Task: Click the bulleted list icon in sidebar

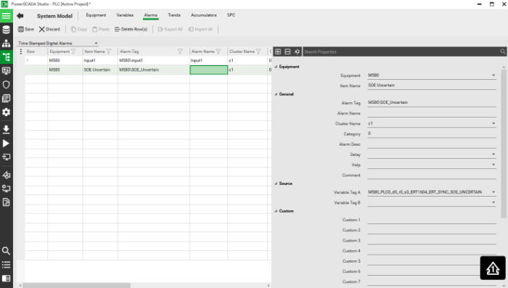Action: pyautogui.click(x=6, y=265)
